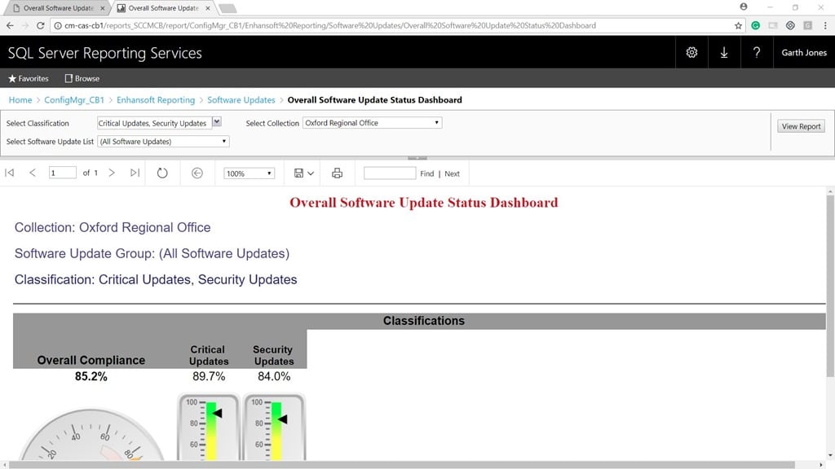Click the horizontal report scrollbar
835x469 pixels.
pyautogui.click(x=402, y=465)
